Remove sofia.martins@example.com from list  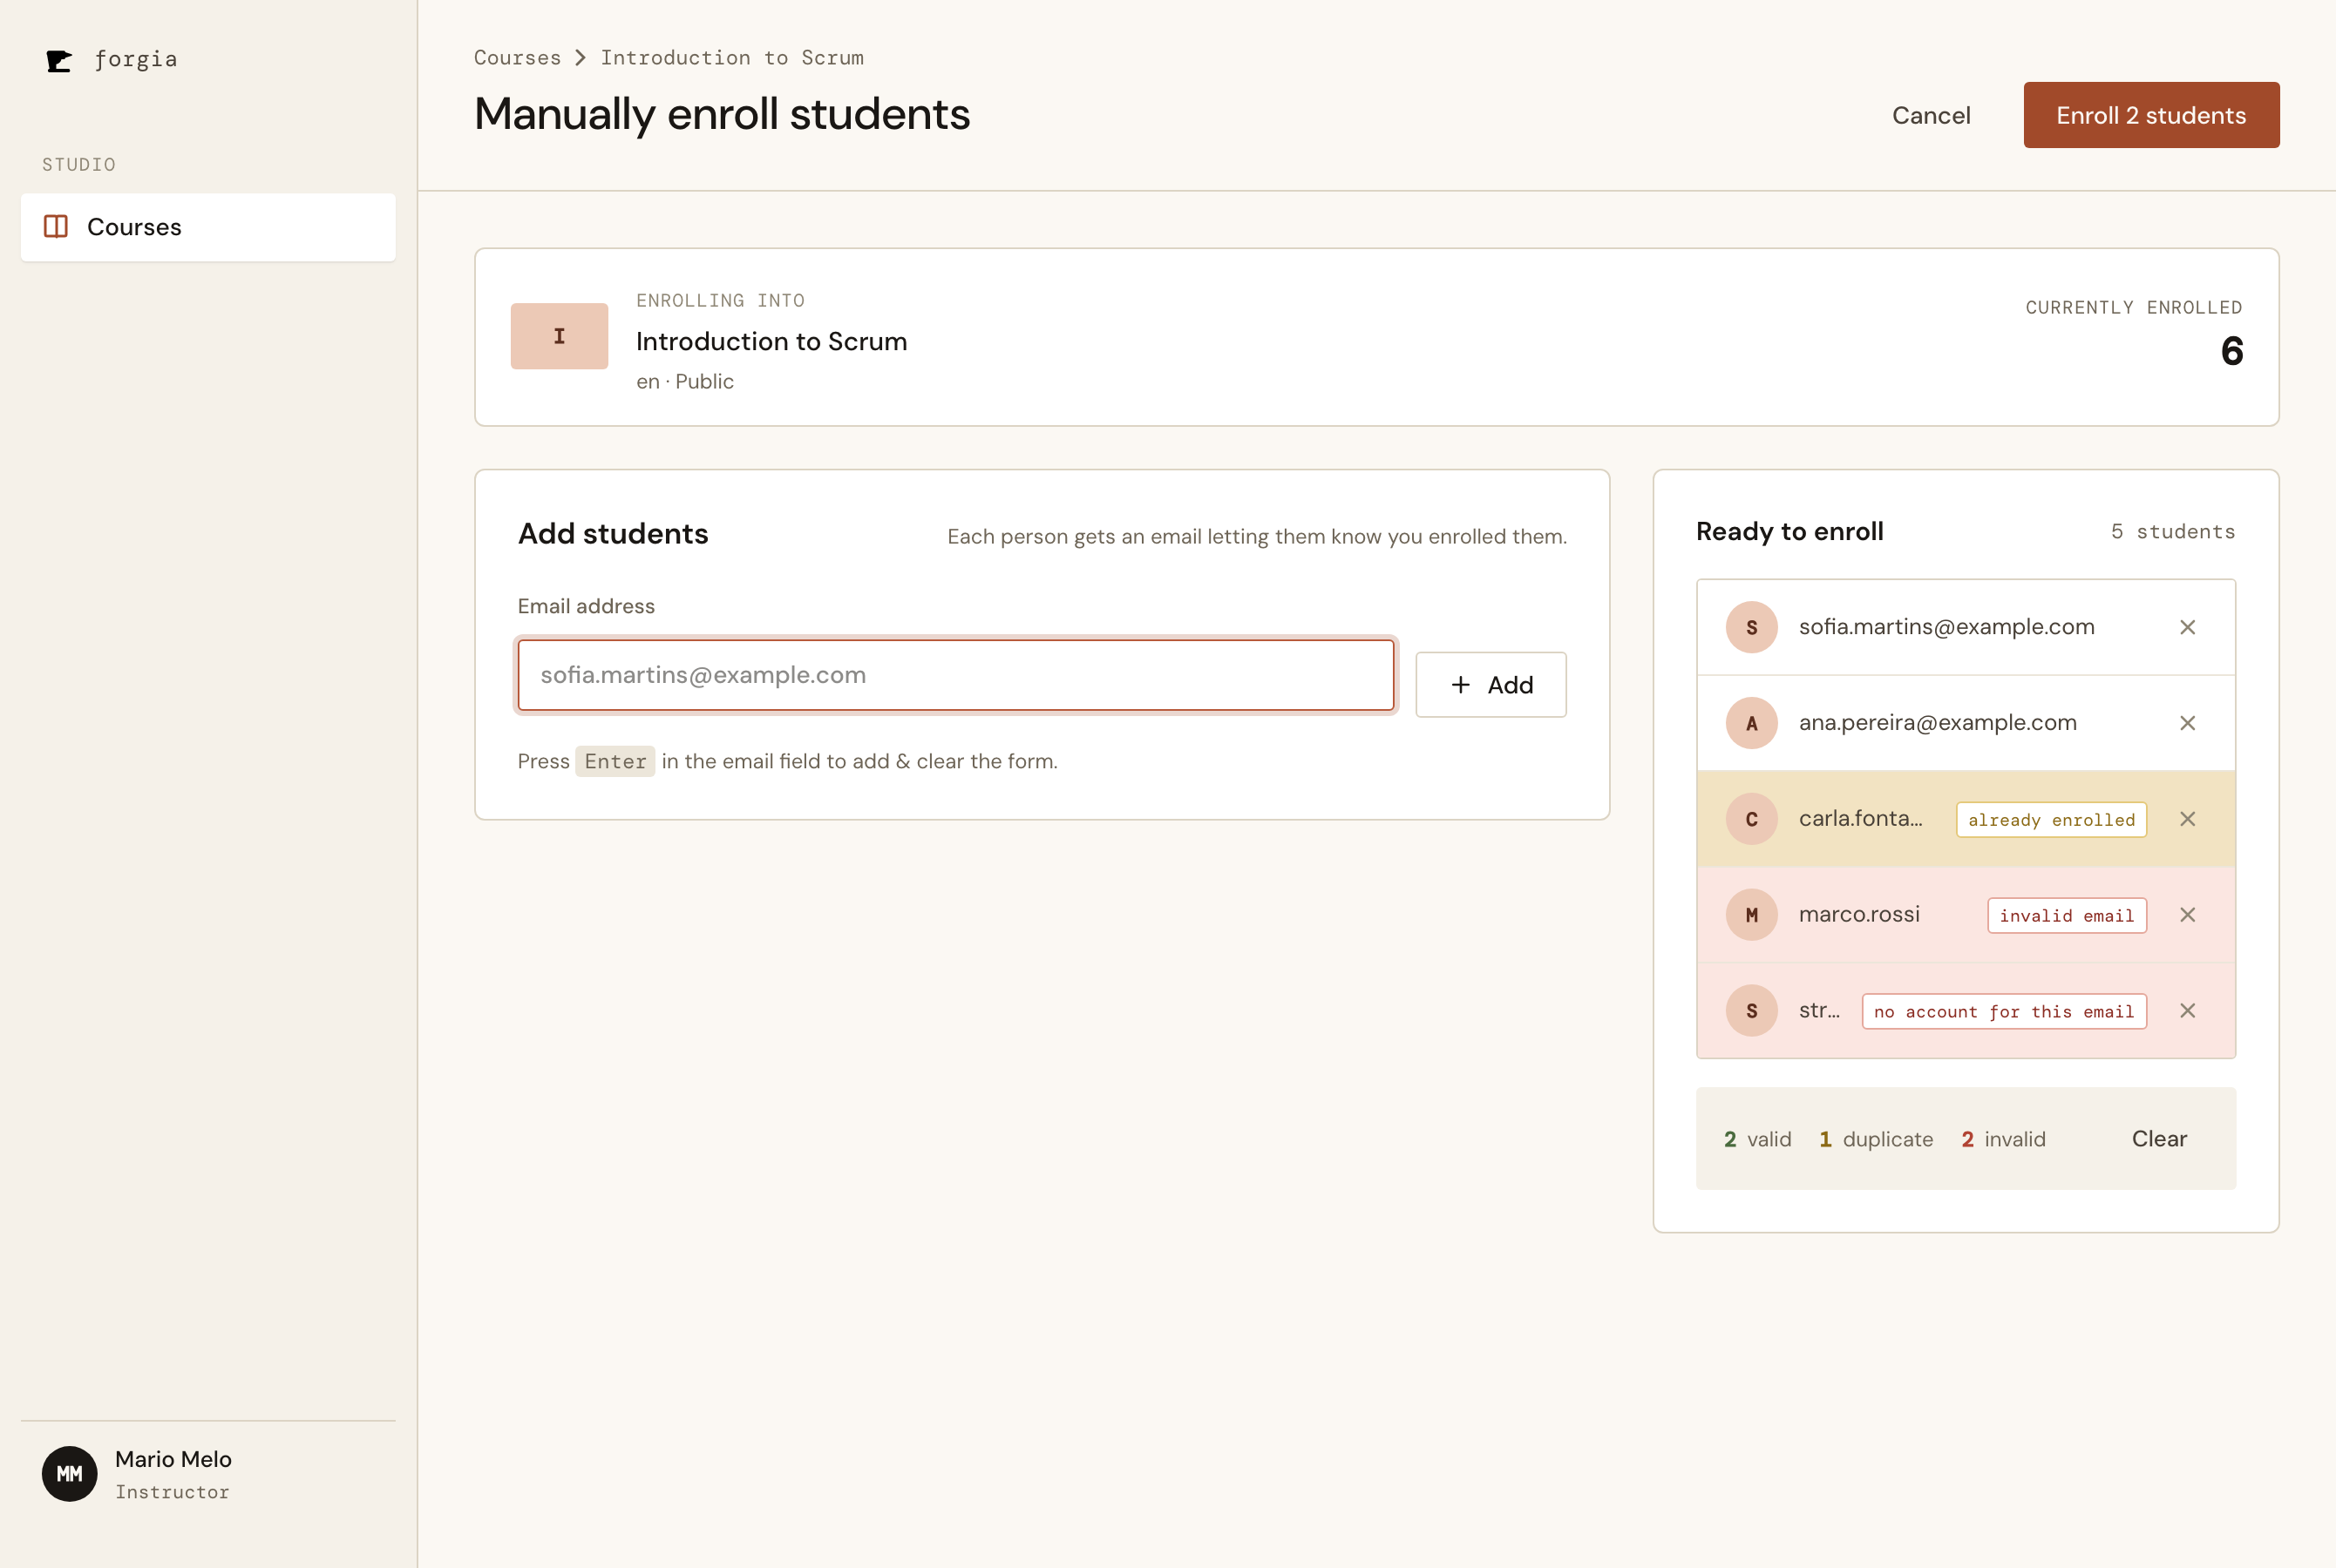click(2188, 627)
